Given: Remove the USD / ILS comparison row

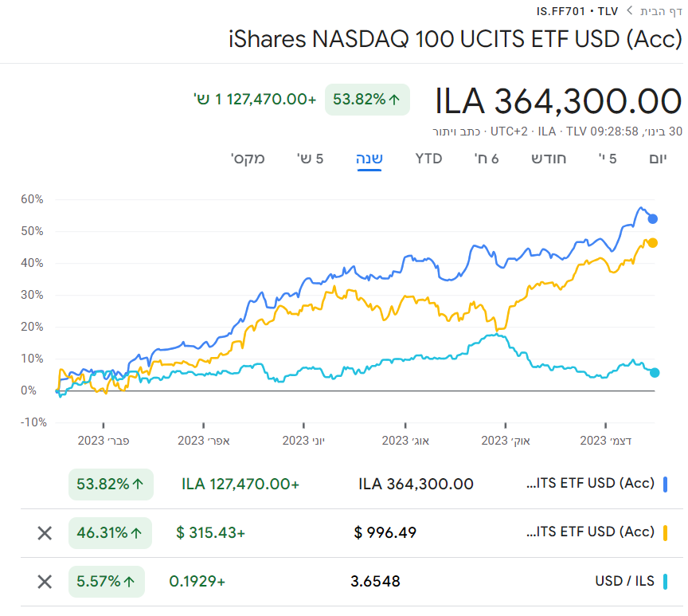Looking at the screenshot, I should 45,582.
